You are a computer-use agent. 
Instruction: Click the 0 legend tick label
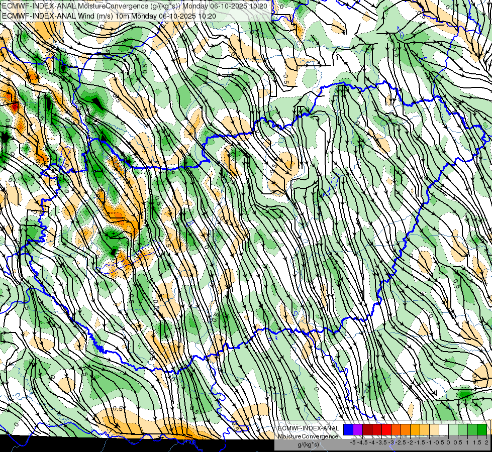(448, 442)
